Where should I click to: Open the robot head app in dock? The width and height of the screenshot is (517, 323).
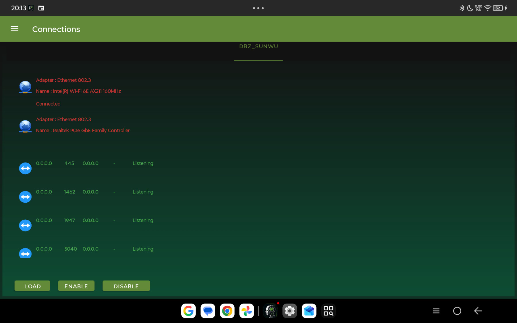[270, 311]
